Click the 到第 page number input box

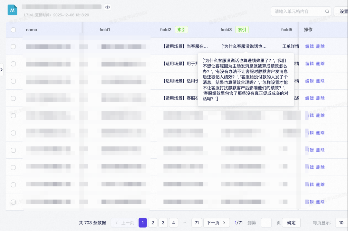point(266,223)
